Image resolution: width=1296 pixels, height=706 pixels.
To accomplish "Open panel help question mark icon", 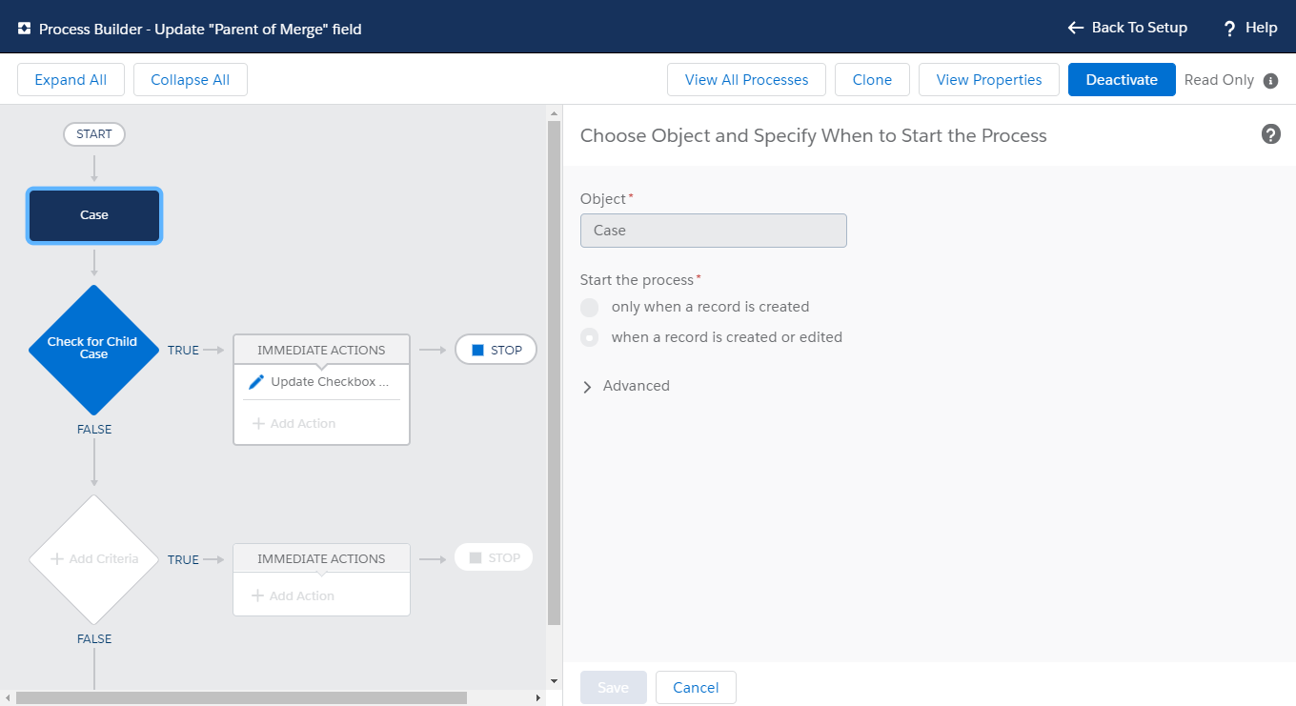I will click(1271, 134).
